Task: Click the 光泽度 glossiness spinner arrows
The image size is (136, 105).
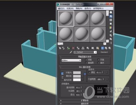Action: (x=81, y=91)
